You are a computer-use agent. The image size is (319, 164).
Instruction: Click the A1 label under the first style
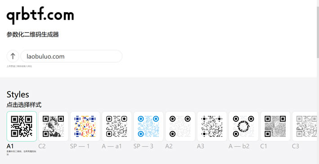click(10, 146)
